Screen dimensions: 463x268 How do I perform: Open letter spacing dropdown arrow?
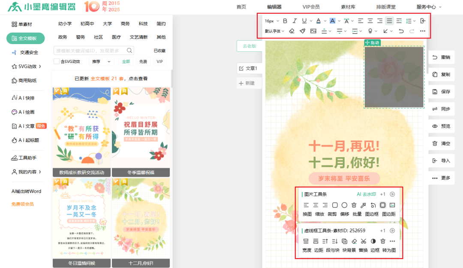point(352,21)
